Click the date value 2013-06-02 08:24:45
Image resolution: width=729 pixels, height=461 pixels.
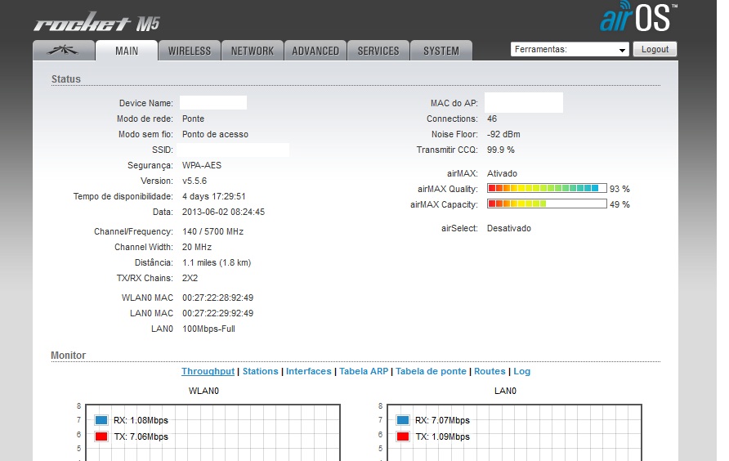pos(223,213)
